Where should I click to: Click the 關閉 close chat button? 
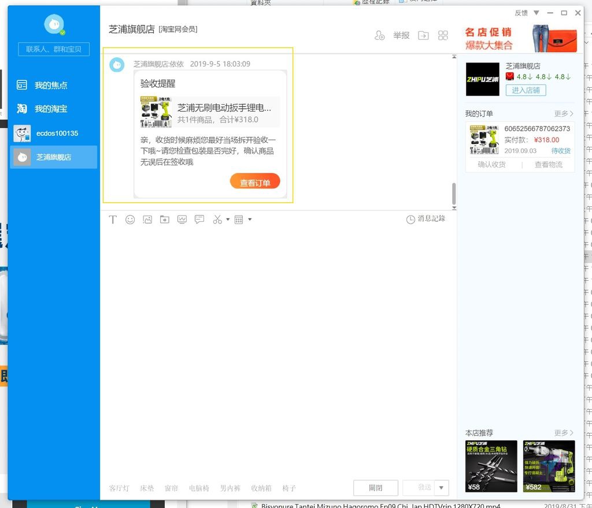(x=376, y=488)
